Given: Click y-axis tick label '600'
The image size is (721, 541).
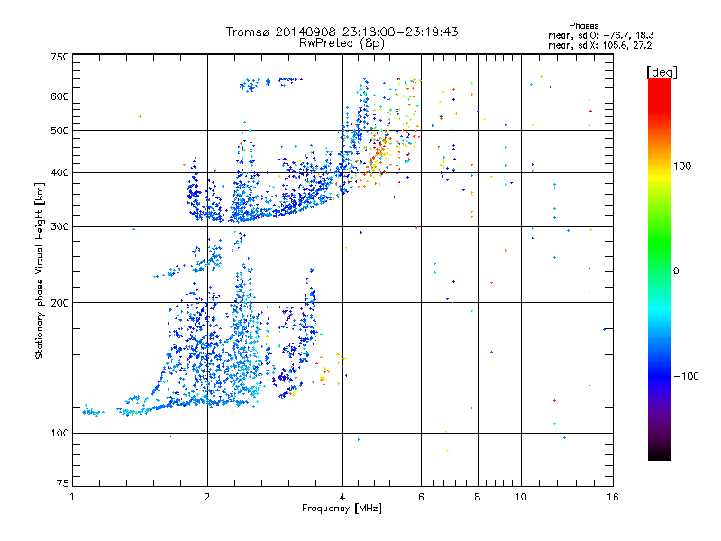Looking at the screenshot, I should (59, 96).
